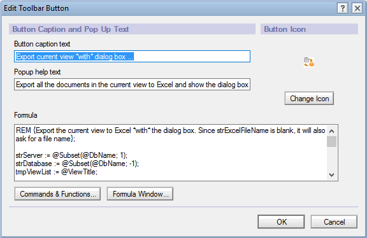The width and height of the screenshot is (367, 238).
Task: Click the export button icon preview
Action: [309, 62]
